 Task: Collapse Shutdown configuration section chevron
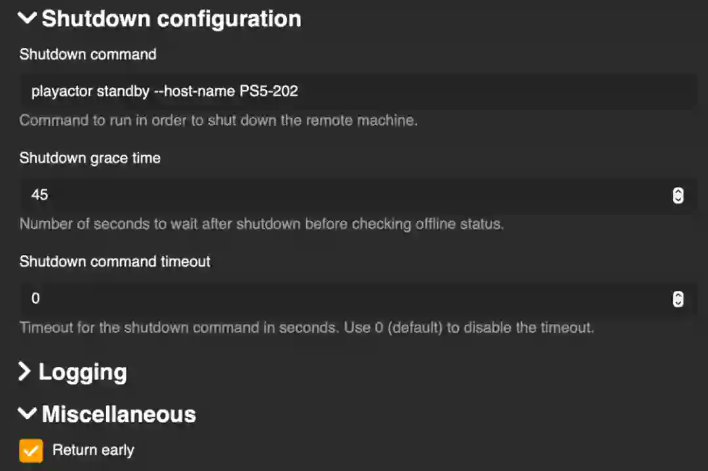tap(28, 18)
